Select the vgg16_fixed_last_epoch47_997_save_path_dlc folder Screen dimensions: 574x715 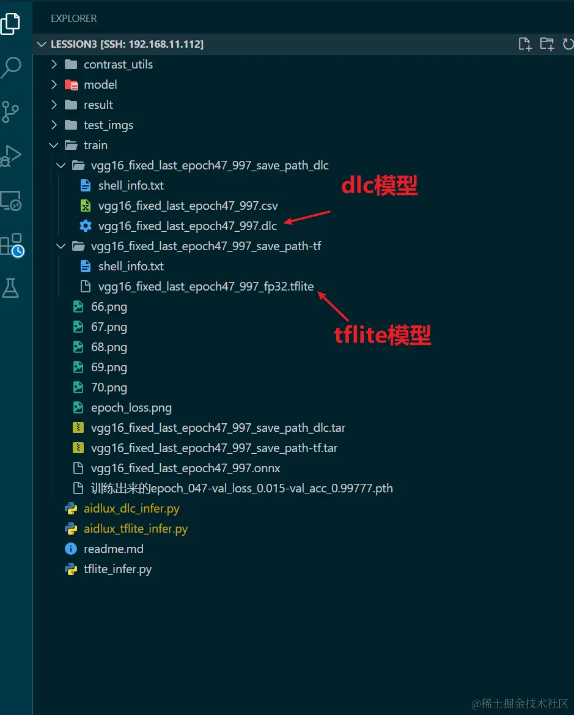(210, 166)
